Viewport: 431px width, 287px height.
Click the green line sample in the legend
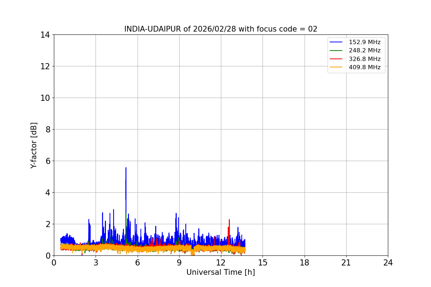(x=337, y=51)
